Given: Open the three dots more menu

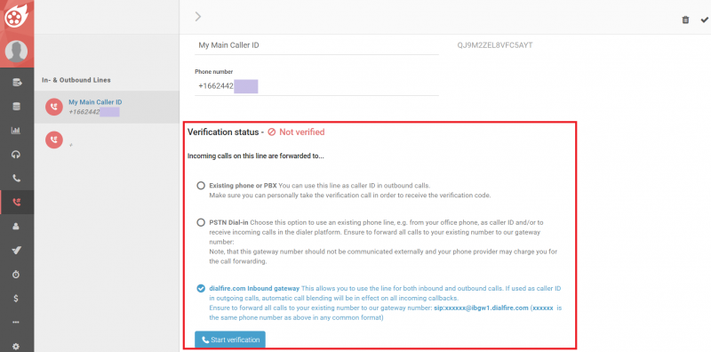Looking at the screenshot, I should point(16,322).
